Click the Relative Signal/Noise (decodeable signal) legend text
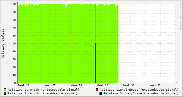This screenshot has height=97, width=183. [141, 93]
